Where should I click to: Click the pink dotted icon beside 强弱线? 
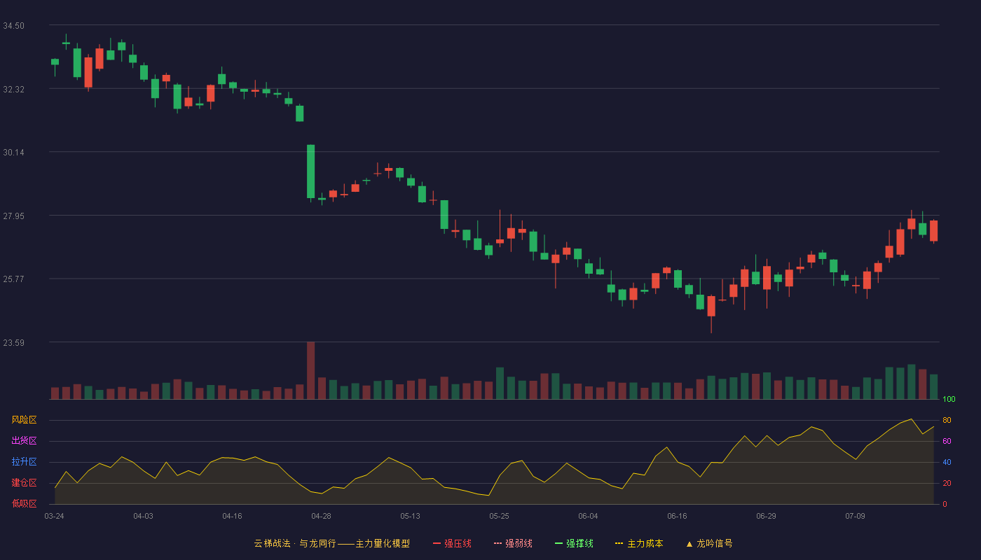point(498,543)
